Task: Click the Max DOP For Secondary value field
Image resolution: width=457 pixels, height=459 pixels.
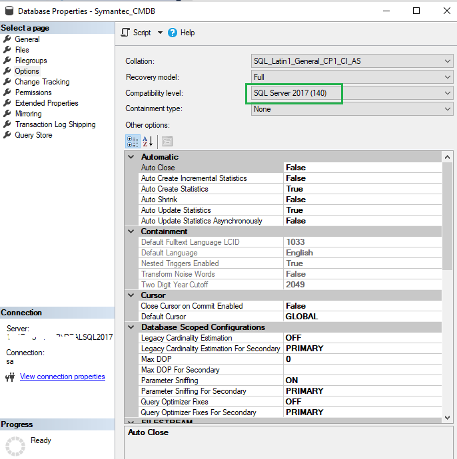Action: (x=362, y=370)
